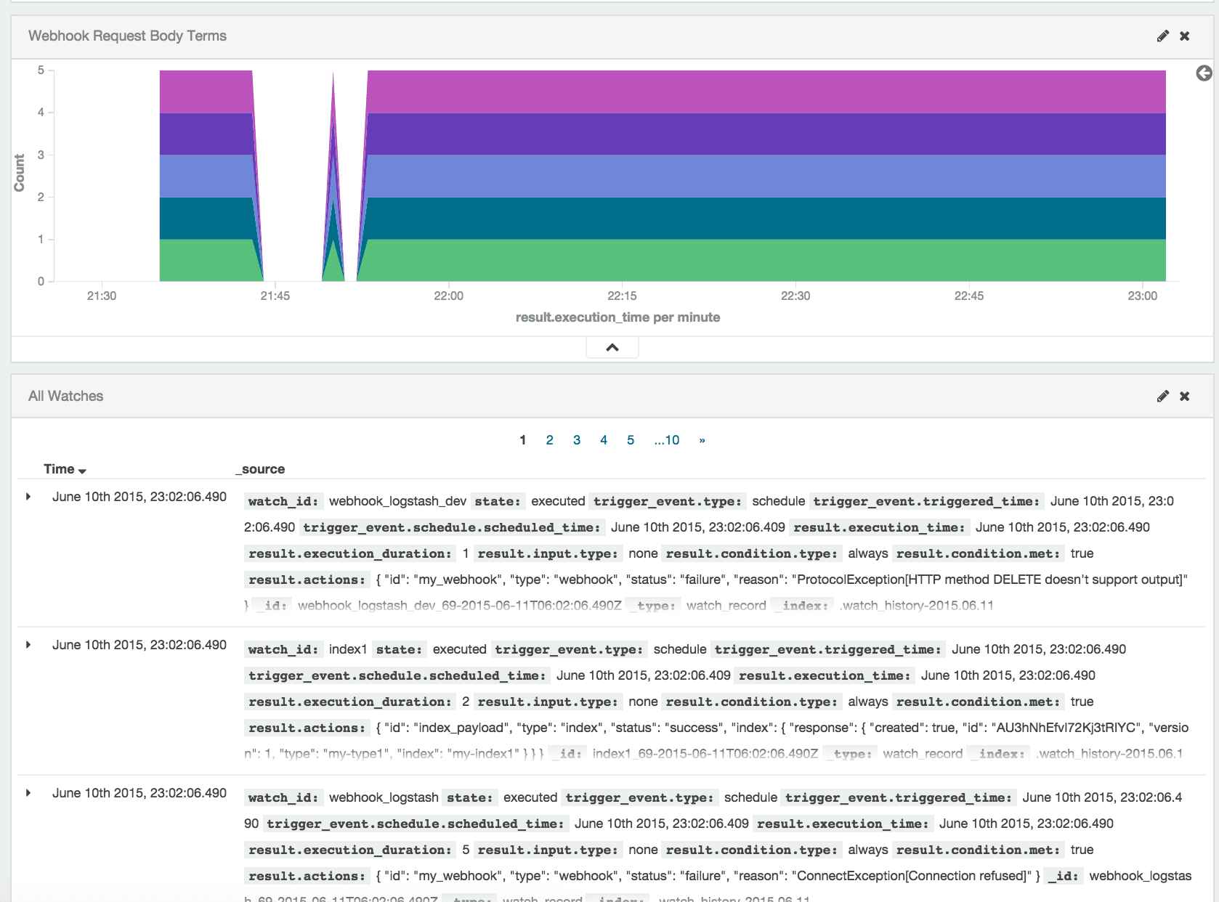Screen dimensions: 1219x902
Task: Expand the webhook_logstash watch row
Action: point(28,793)
